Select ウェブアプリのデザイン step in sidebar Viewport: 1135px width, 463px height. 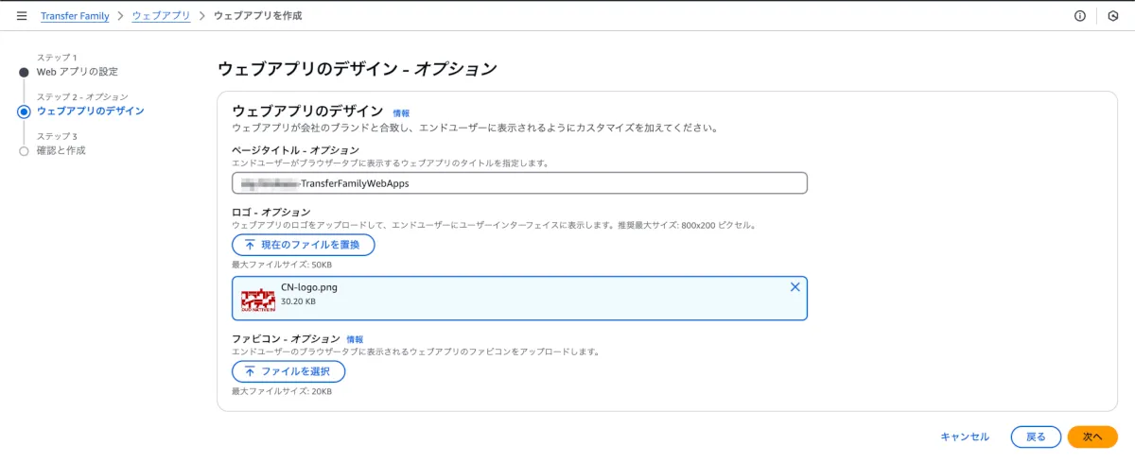click(91, 111)
